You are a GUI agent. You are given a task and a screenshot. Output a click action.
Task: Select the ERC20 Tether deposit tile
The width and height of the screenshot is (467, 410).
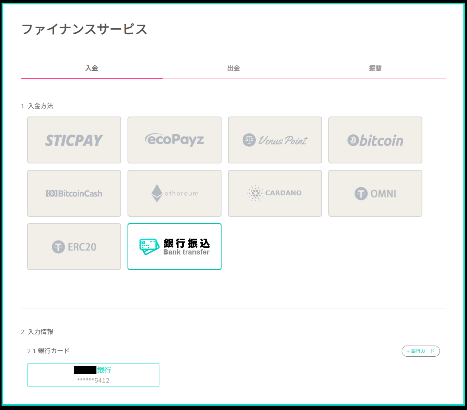click(x=74, y=247)
